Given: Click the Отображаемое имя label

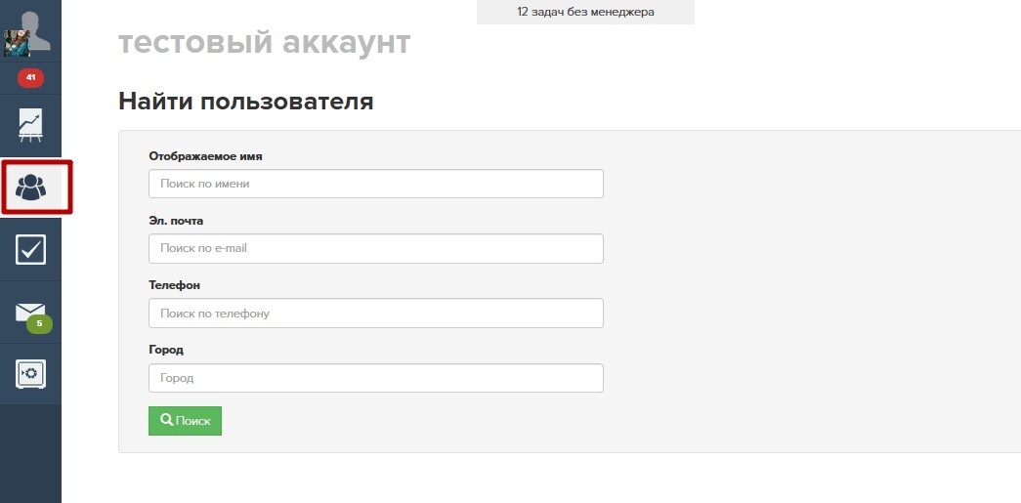Looking at the screenshot, I should (x=206, y=156).
